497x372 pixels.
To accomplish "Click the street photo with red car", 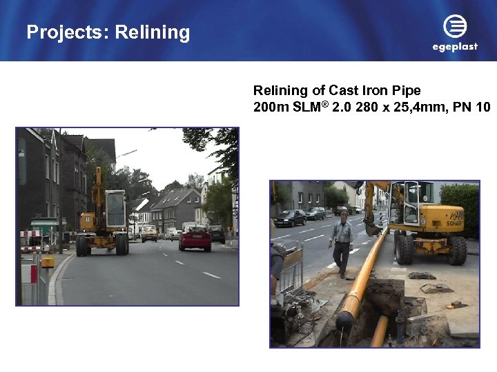I will click(128, 217).
